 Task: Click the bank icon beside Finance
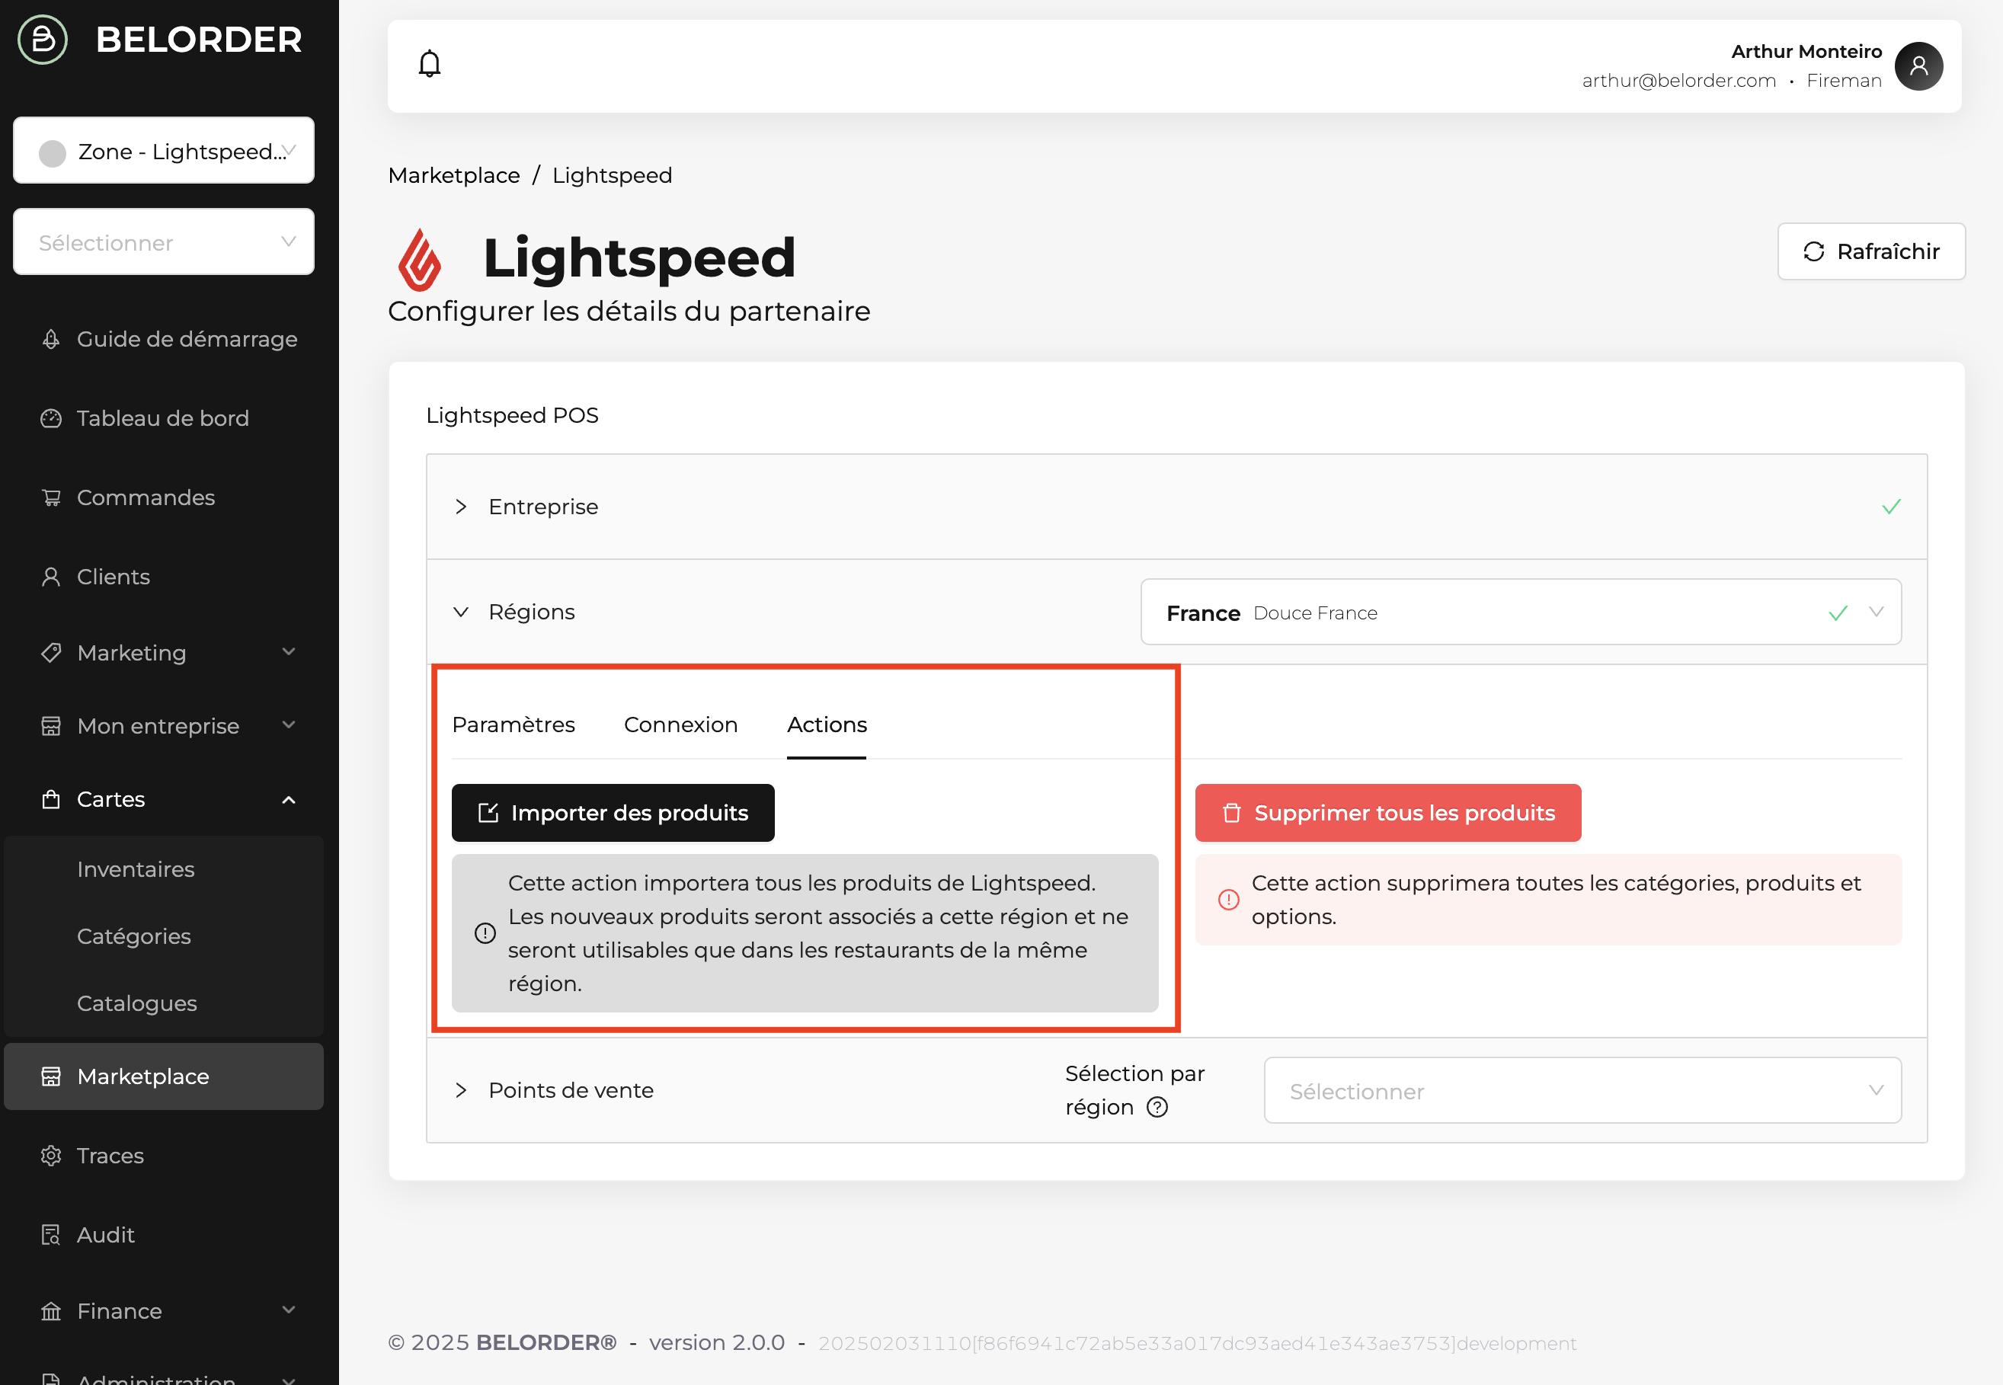[51, 1311]
